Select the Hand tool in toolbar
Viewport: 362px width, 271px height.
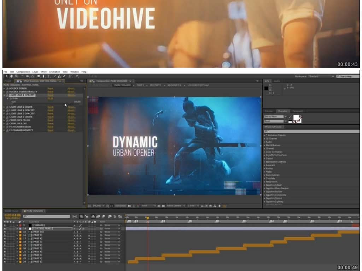pos(11,76)
